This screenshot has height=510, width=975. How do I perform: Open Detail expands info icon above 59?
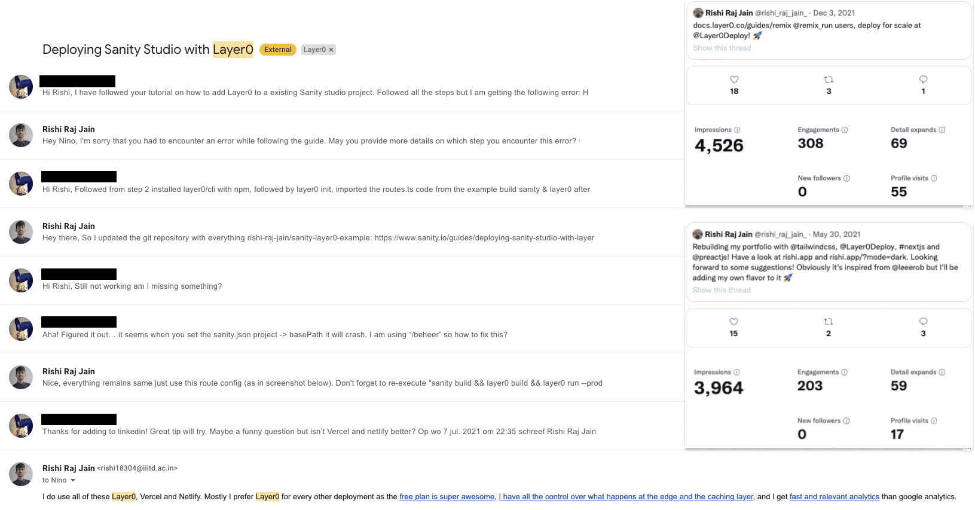(942, 372)
